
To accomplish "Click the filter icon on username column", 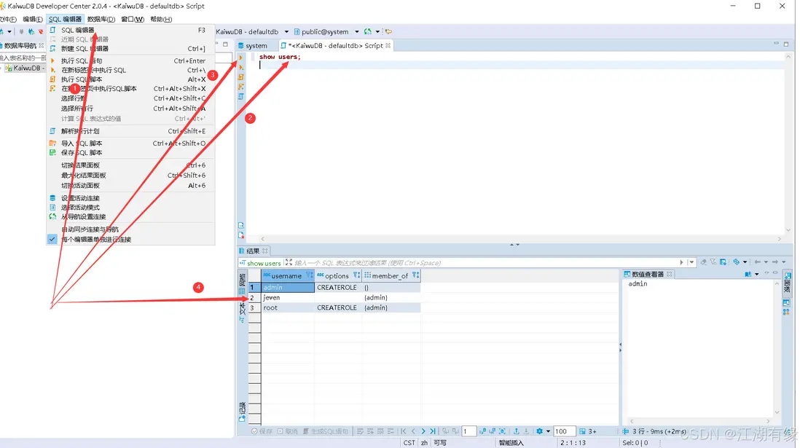I will pyautogui.click(x=309, y=275).
